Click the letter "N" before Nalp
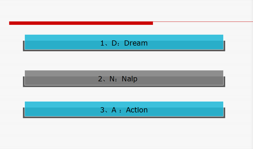Image resolution: width=253 pixels, height=149 pixels. click(x=112, y=79)
